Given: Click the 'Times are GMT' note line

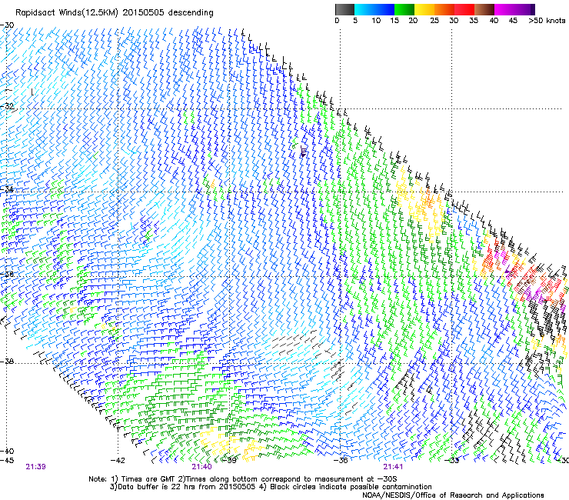Looking at the screenshot, I should [x=243, y=479].
